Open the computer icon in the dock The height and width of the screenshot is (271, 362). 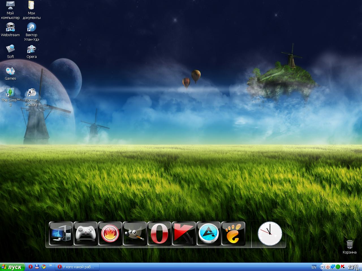61,234
